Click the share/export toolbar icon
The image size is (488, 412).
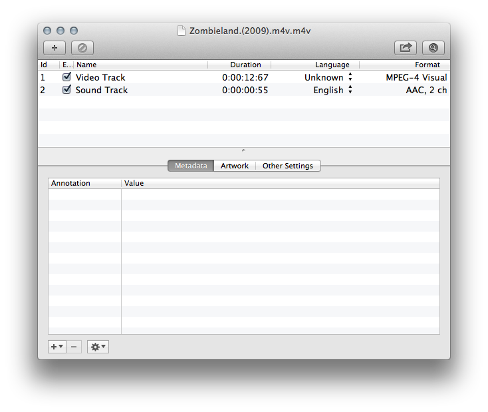point(406,48)
